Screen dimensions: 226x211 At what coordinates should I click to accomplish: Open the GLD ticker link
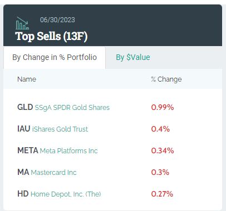point(25,107)
